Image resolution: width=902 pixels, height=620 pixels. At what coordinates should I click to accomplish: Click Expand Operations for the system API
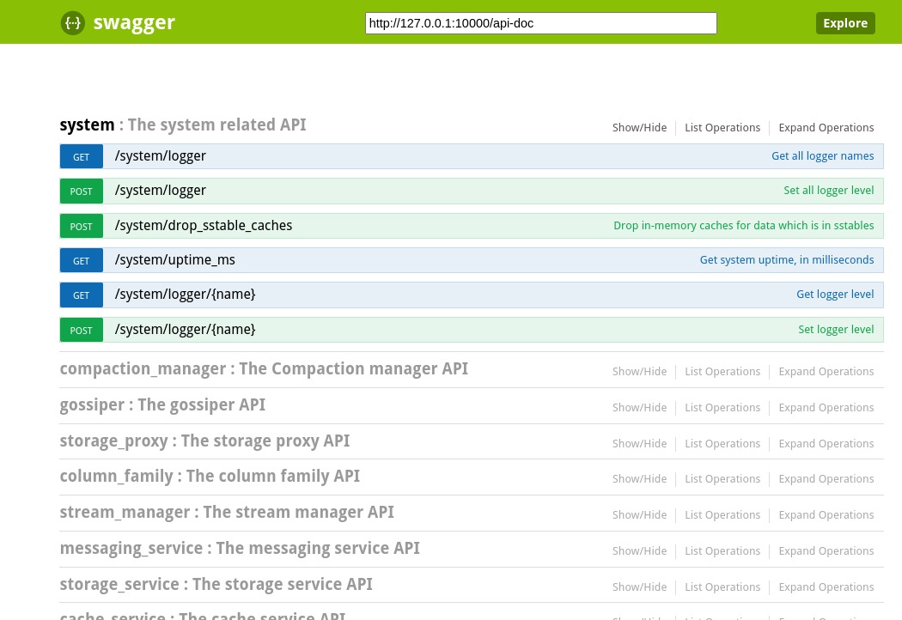[826, 127]
